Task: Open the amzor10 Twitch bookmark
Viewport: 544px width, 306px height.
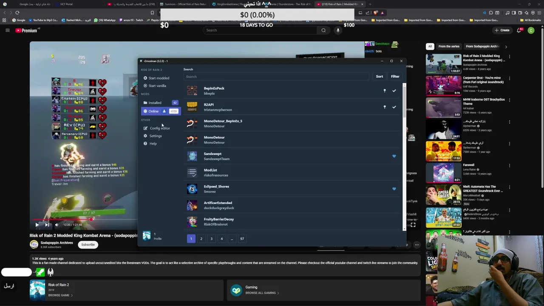Action: (x=130, y=20)
